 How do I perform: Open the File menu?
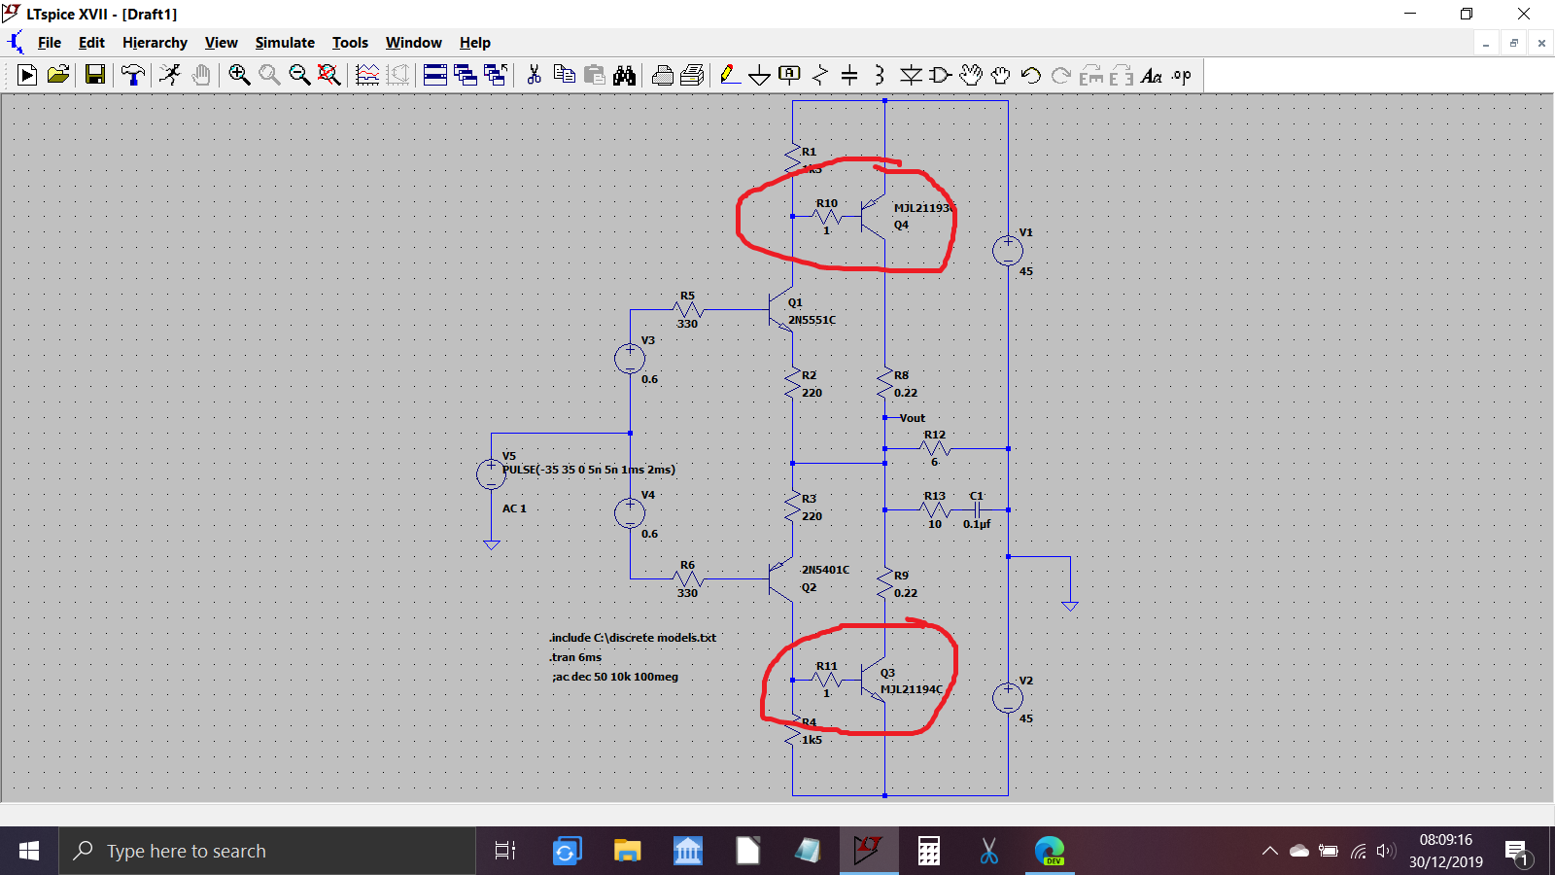(x=50, y=43)
